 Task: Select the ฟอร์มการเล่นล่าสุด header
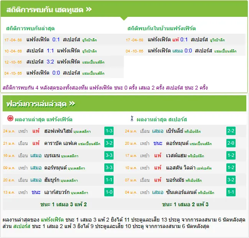tap(124, 103)
